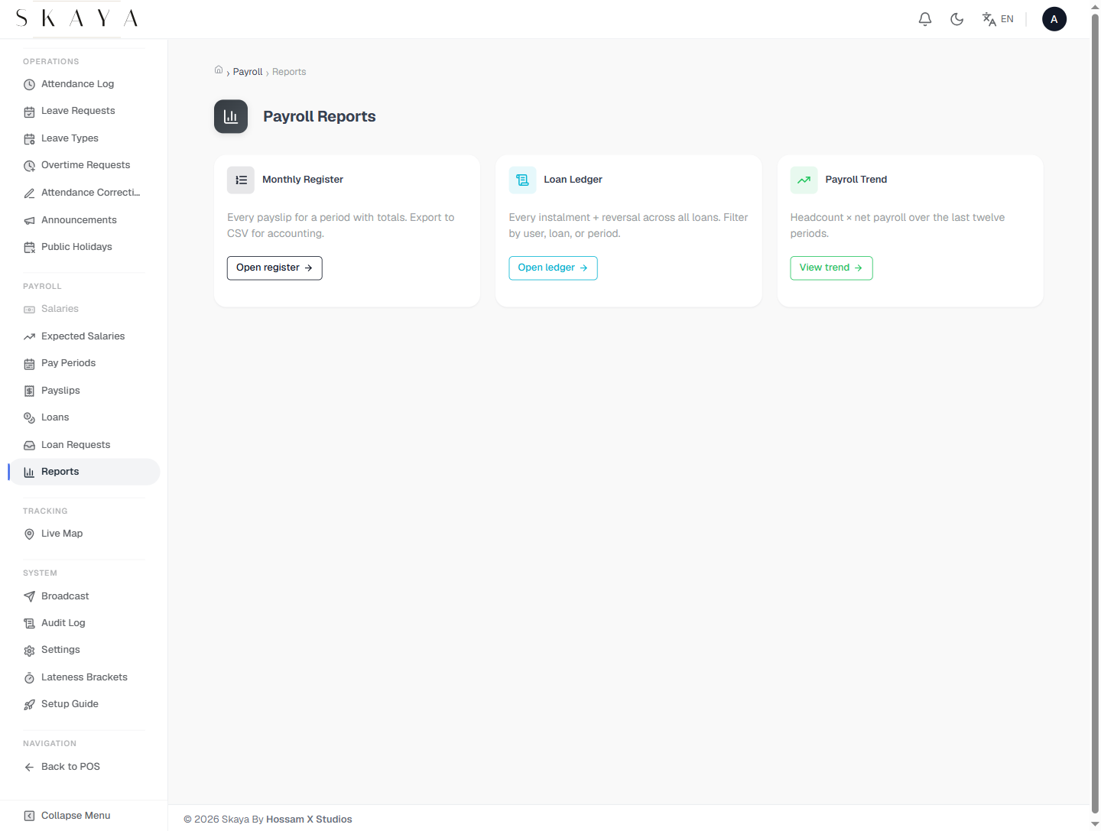
Task: Open Overtime Requests menu item
Action: pyautogui.click(x=84, y=165)
